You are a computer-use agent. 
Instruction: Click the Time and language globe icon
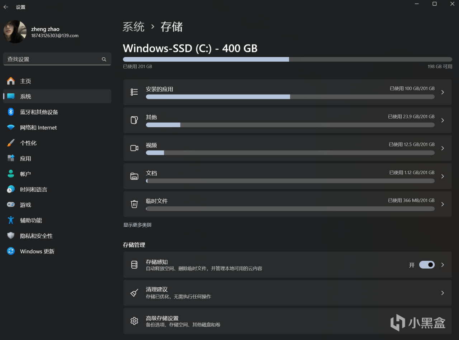11,189
